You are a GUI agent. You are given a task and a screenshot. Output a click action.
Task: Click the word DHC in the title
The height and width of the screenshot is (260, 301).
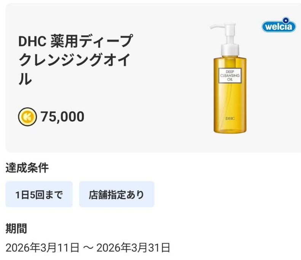tap(32, 41)
